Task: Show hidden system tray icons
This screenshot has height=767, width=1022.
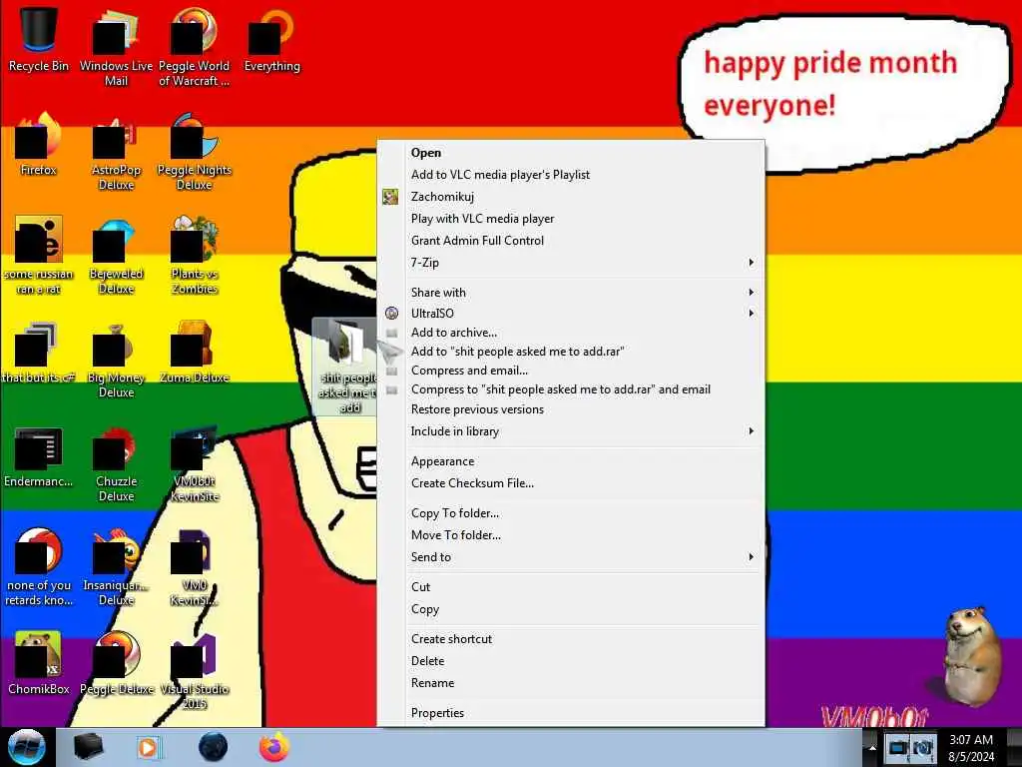Action: tap(872, 748)
